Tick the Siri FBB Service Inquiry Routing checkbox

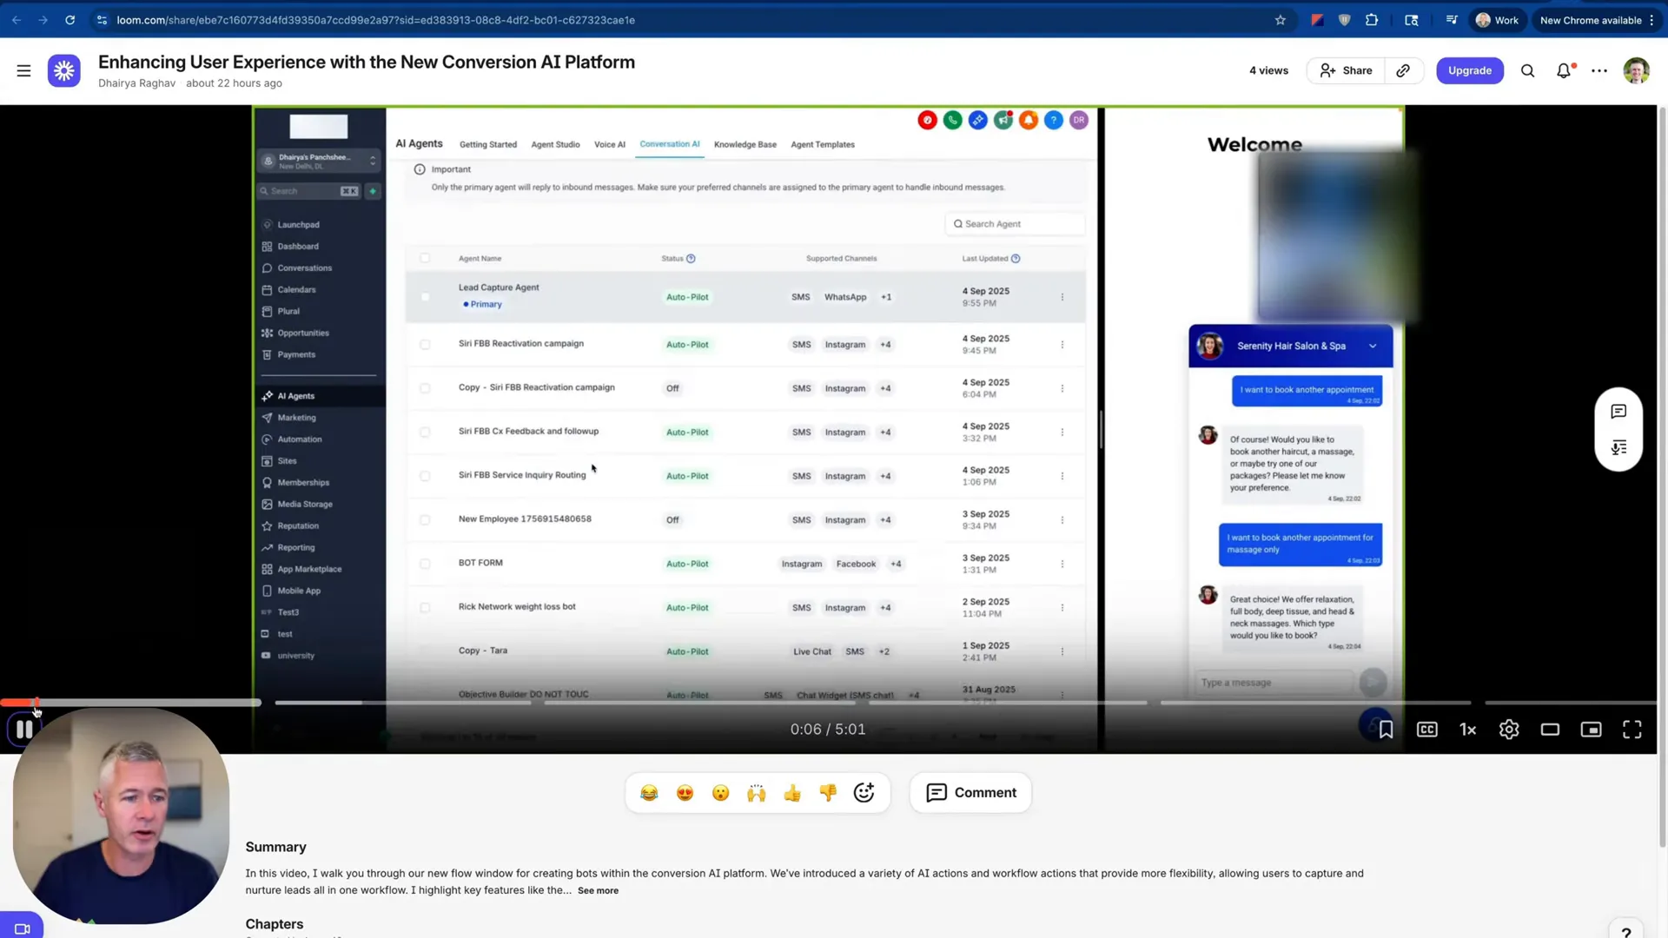[x=425, y=476]
